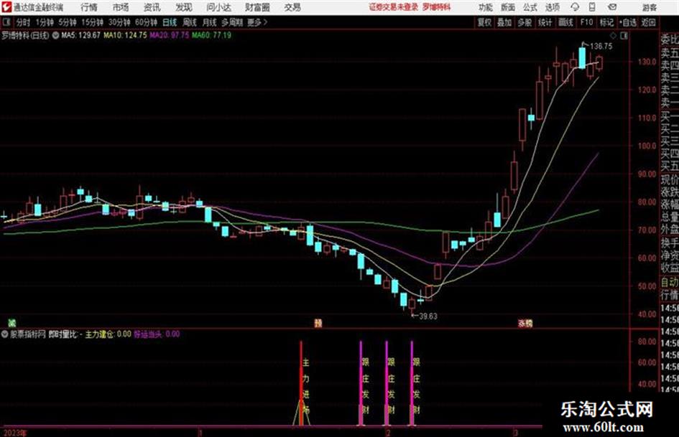Toggle the side panel icon beside 分时
Viewport: 679px width, 437px height.
point(6,22)
